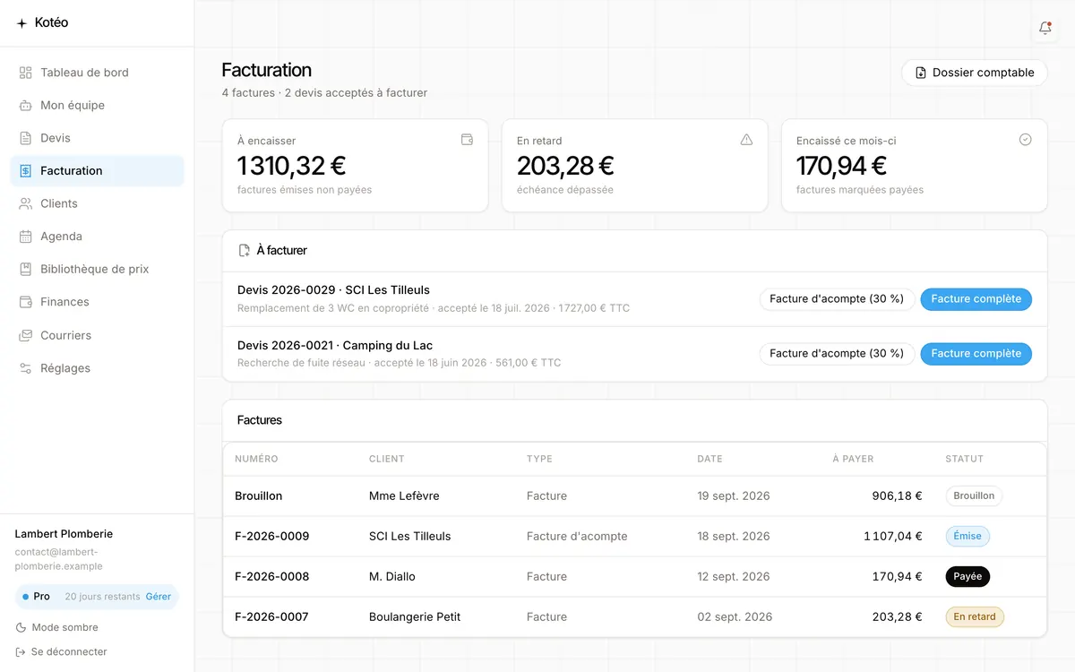Click the warning triangle in En retard card
Viewport: 1075px width, 672px height.
[x=746, y=140]
